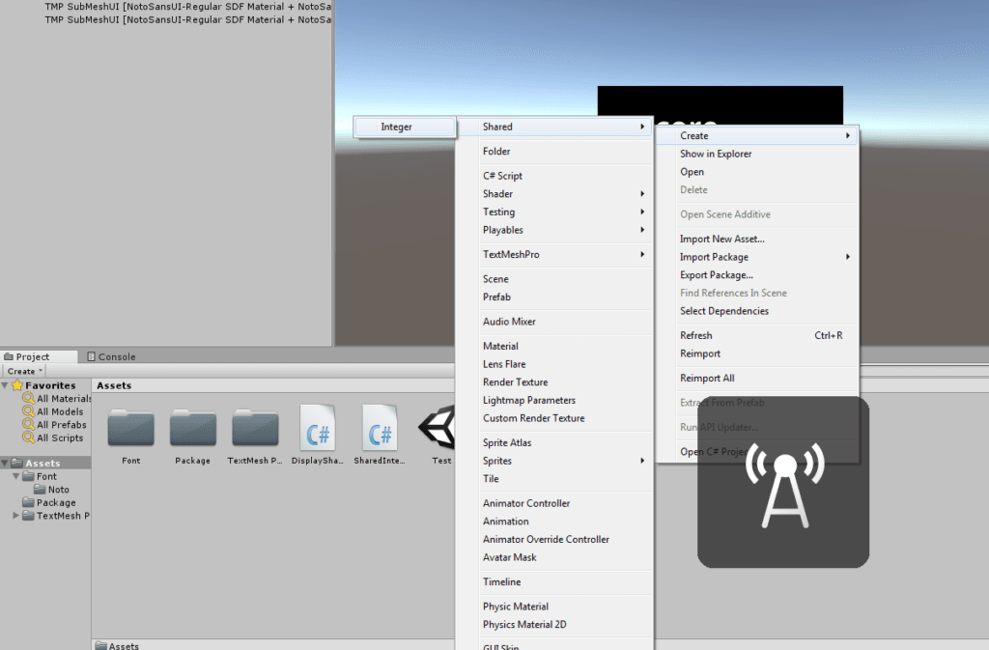The width and height of the screenshot is (989, 650).
Task: Choose Import New Asset menu option
Action: (721, 239)
